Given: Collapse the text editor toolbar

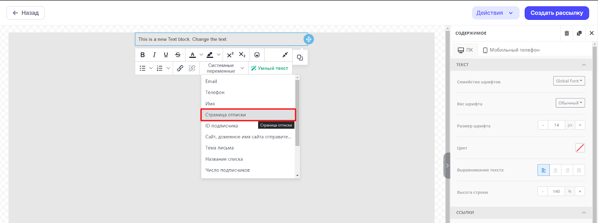Looking at the screenshot, I should point(285,55).
